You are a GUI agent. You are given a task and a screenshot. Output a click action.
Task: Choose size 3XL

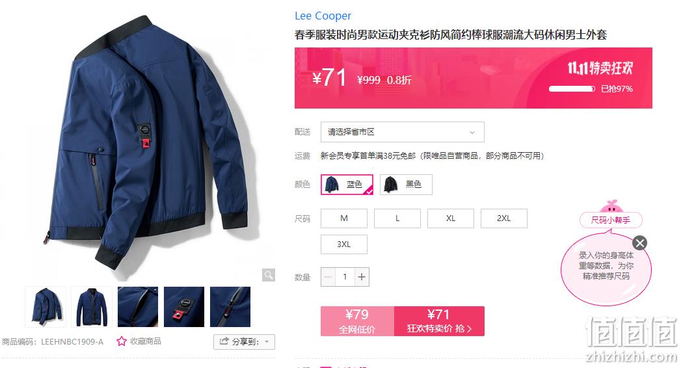click(x=344, y=244)
